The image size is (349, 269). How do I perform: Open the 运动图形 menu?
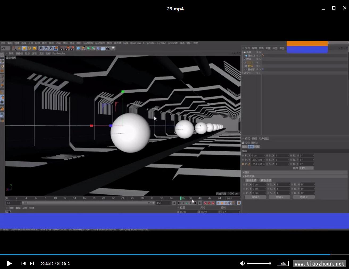coord(100,43)
